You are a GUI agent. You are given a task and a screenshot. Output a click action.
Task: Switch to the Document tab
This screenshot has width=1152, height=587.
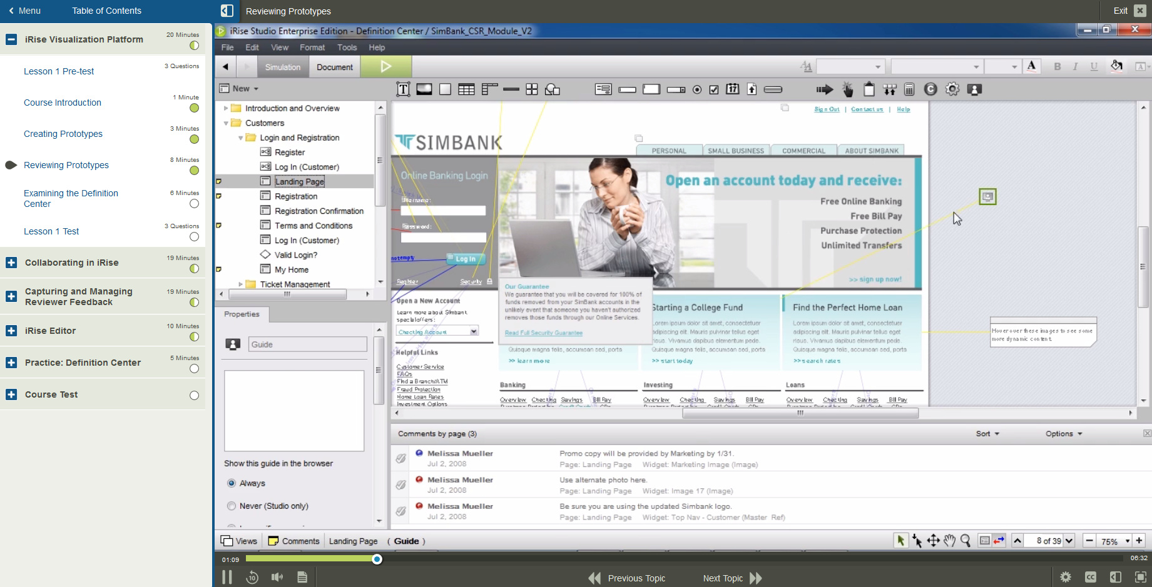(334, 67)
